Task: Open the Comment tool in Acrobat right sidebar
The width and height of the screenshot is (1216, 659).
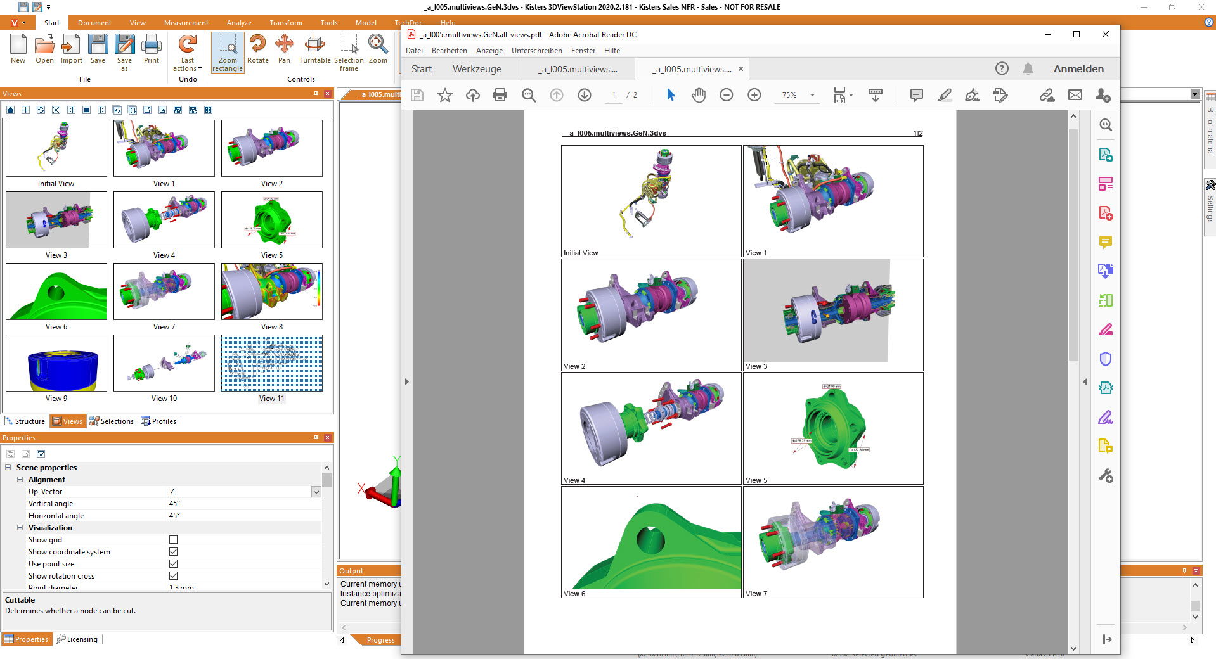Action: pyautogui.click(x=1106, y=242)
